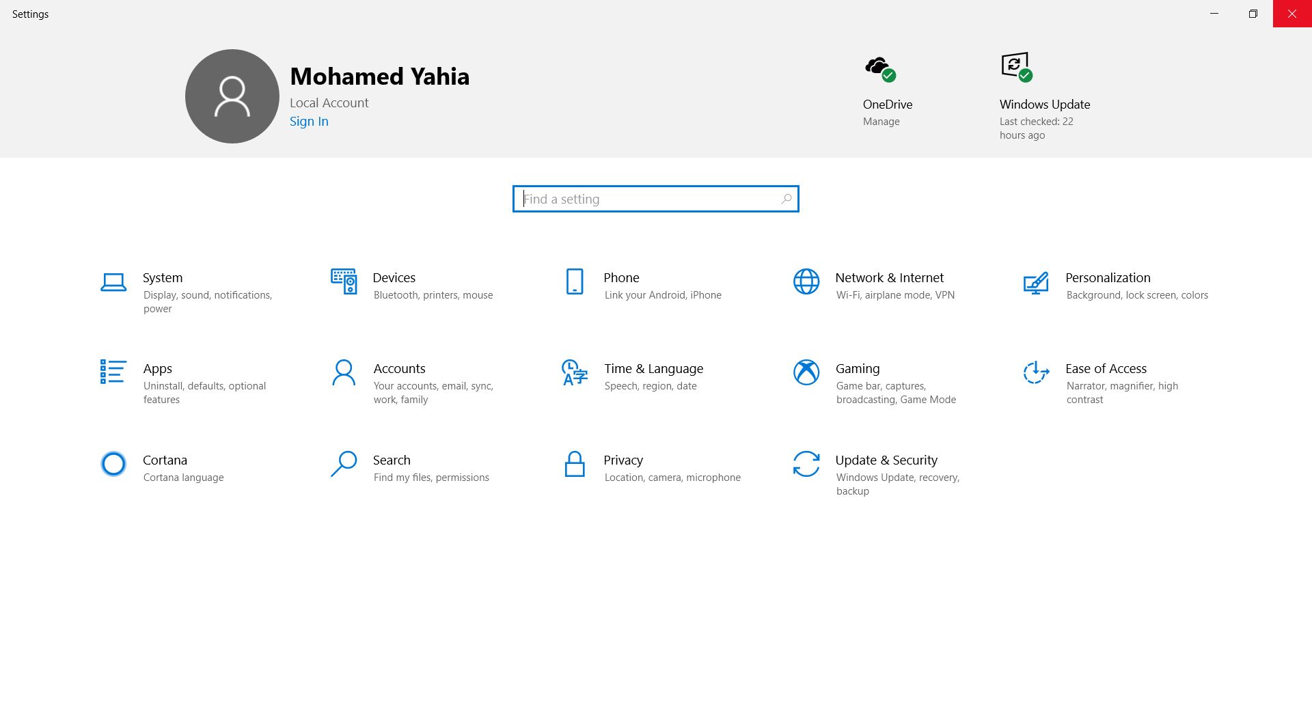Focus the Find a setting box
This screenshot has width=1312, height=703.
[x=655, y=199]
